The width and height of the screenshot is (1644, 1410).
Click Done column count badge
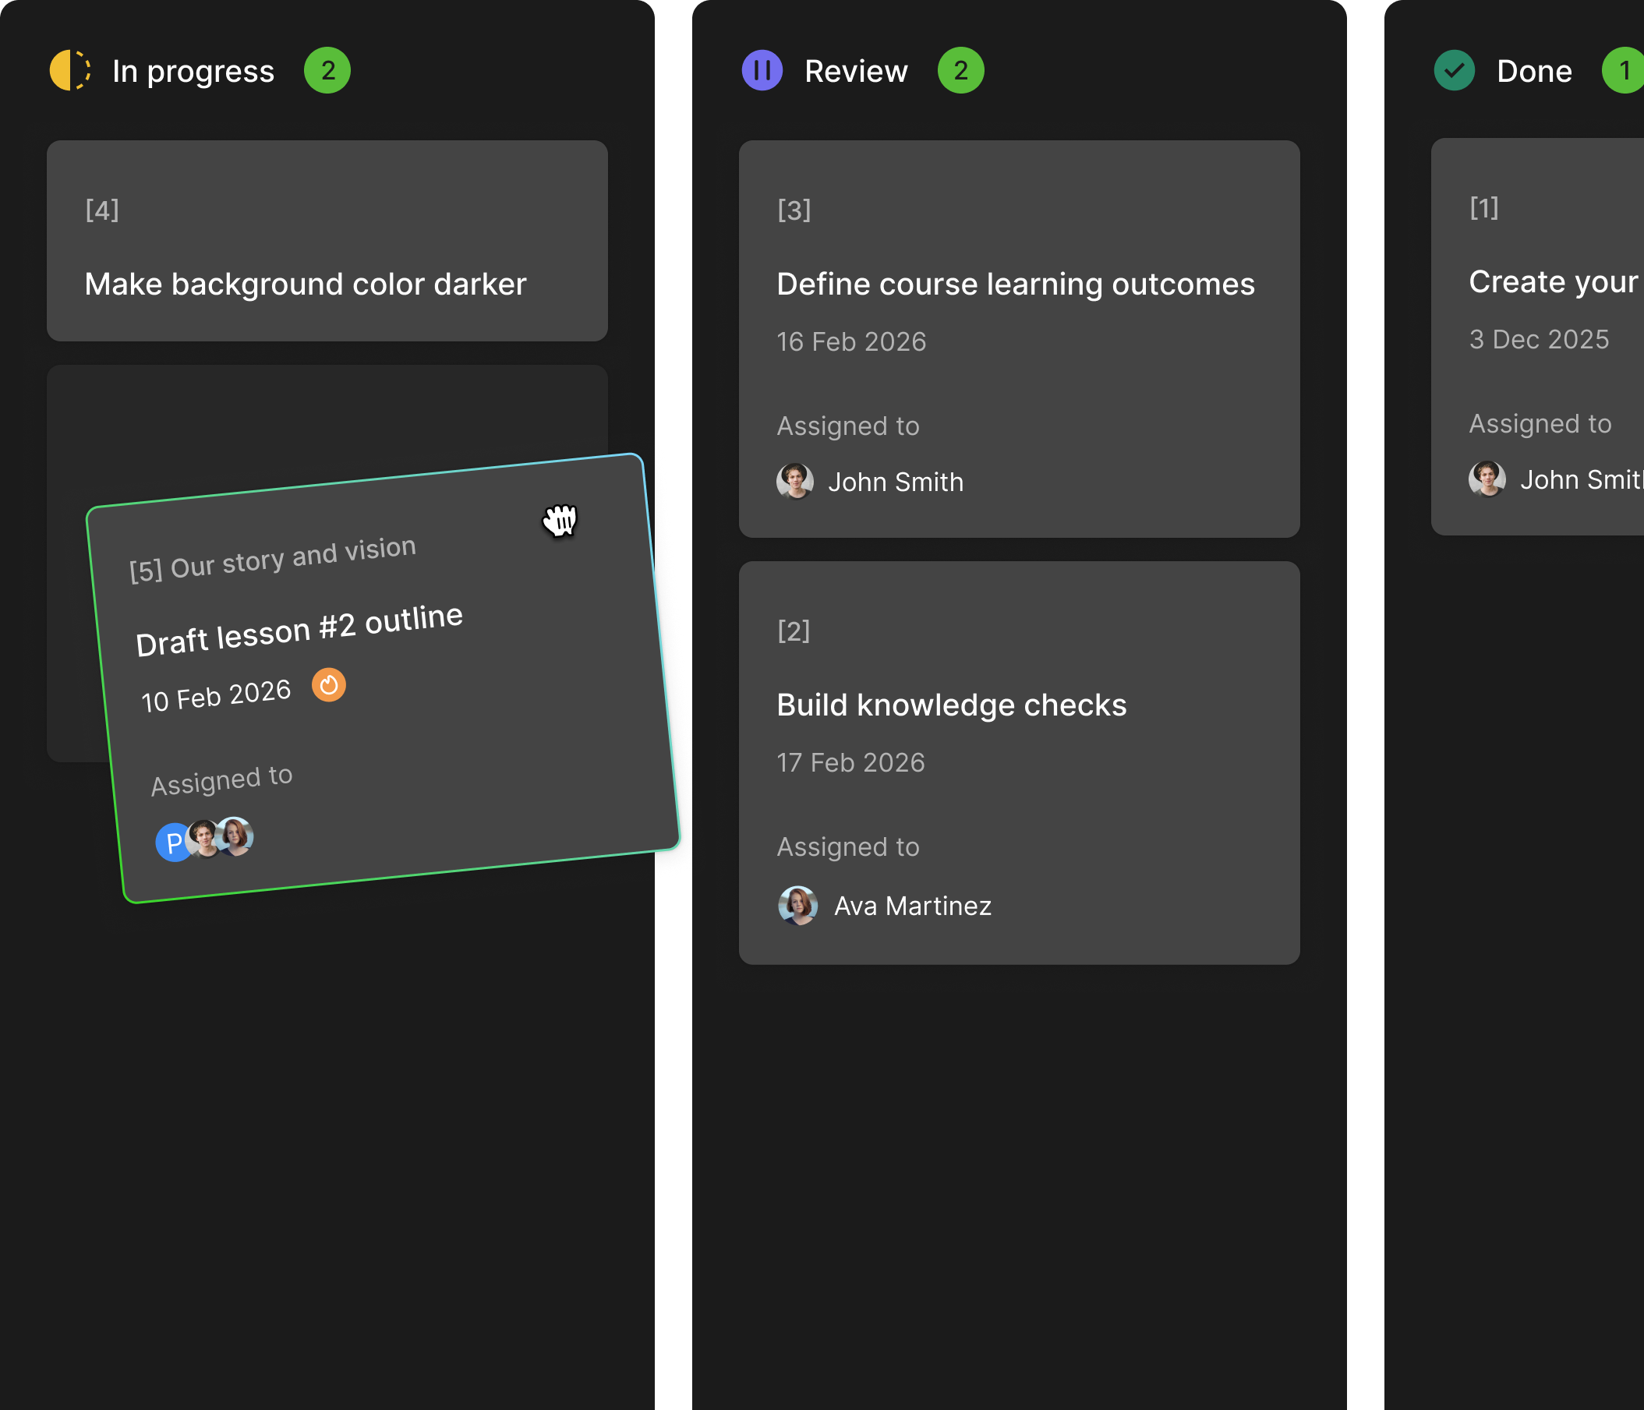1624,71
